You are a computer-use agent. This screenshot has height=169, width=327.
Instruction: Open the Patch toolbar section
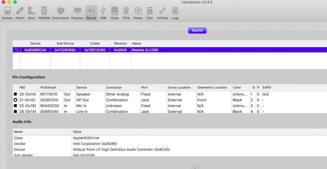[x=20, y=13]
